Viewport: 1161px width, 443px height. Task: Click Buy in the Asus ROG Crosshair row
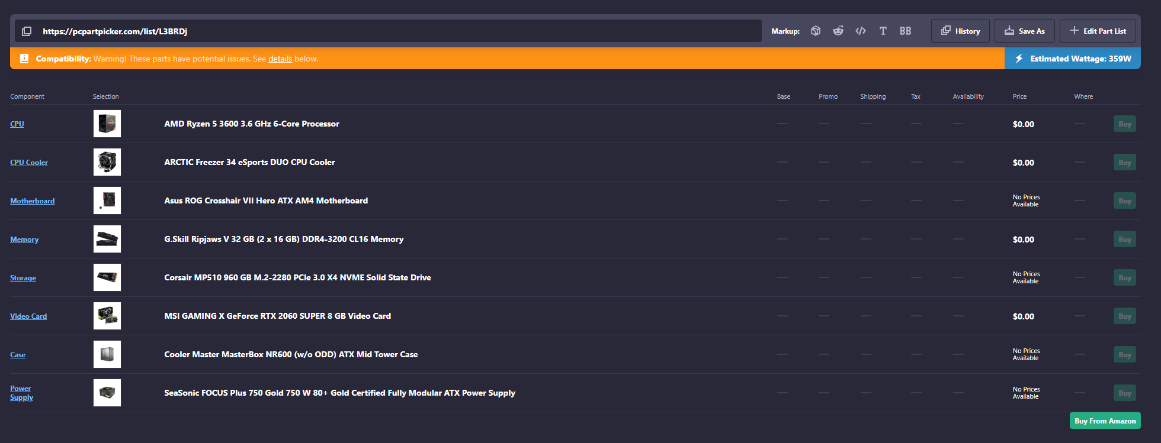coord(1125,201)
